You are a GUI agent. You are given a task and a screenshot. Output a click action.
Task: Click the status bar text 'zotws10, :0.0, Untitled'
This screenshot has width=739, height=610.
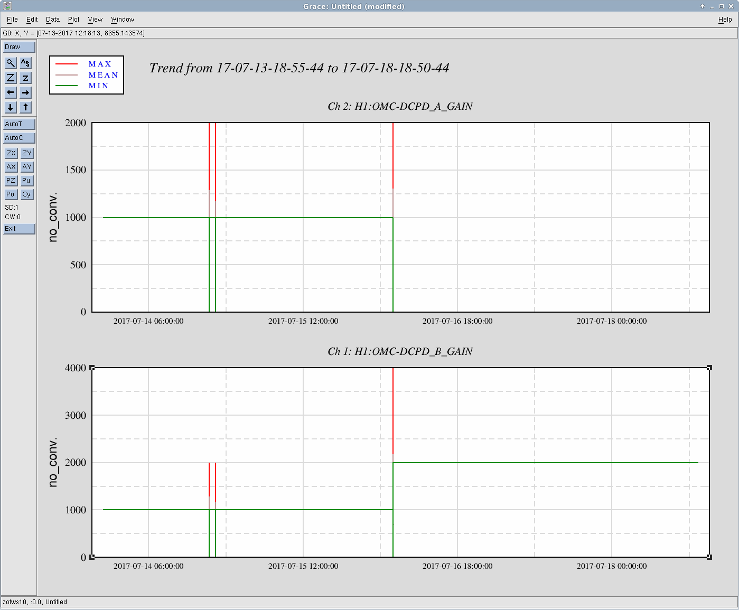pyautogui.click(x=35, y=602)
